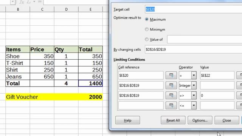The height and width of the screenshot is (136, 242).
Task: Click shrink icon beside the => condition row
Action: (171, 96)
